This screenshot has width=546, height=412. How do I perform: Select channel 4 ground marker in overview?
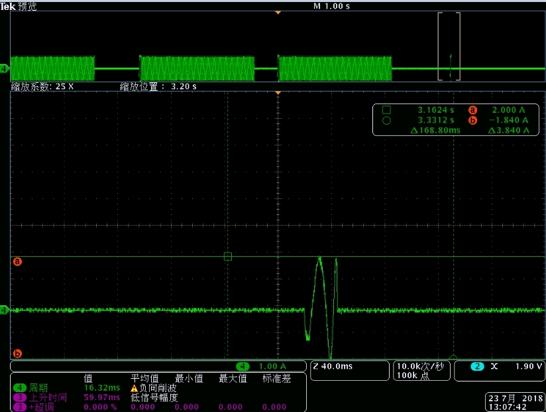4,68
